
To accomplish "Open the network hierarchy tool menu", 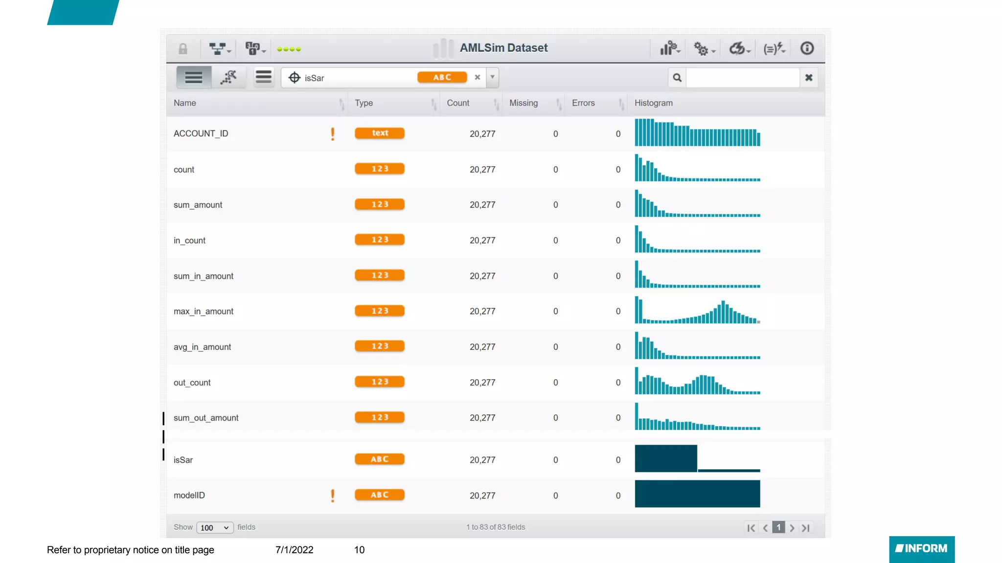I will [x=219, y=49].
